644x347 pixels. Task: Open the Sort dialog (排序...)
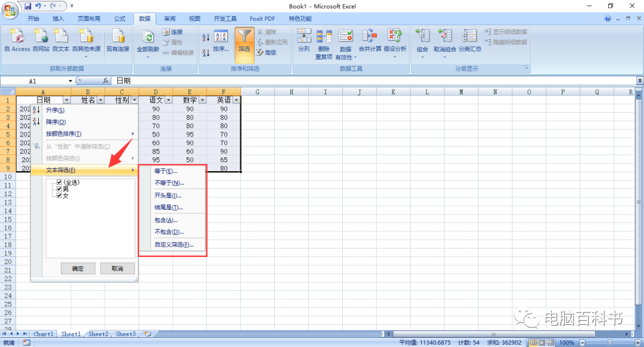tap(221, 41)
